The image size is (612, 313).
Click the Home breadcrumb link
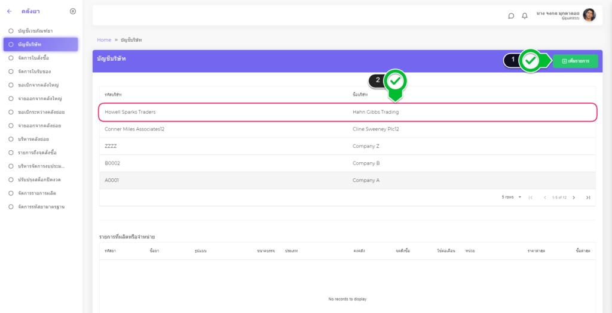(104, 40)
